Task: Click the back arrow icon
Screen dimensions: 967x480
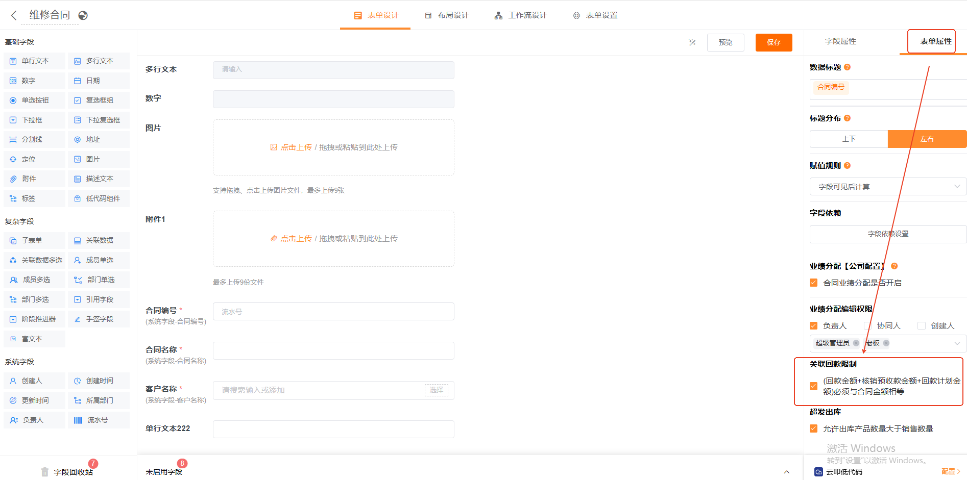Action: tap(14, 15)
